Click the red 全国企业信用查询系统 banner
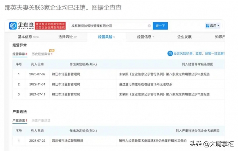 [x=50, y=26]
